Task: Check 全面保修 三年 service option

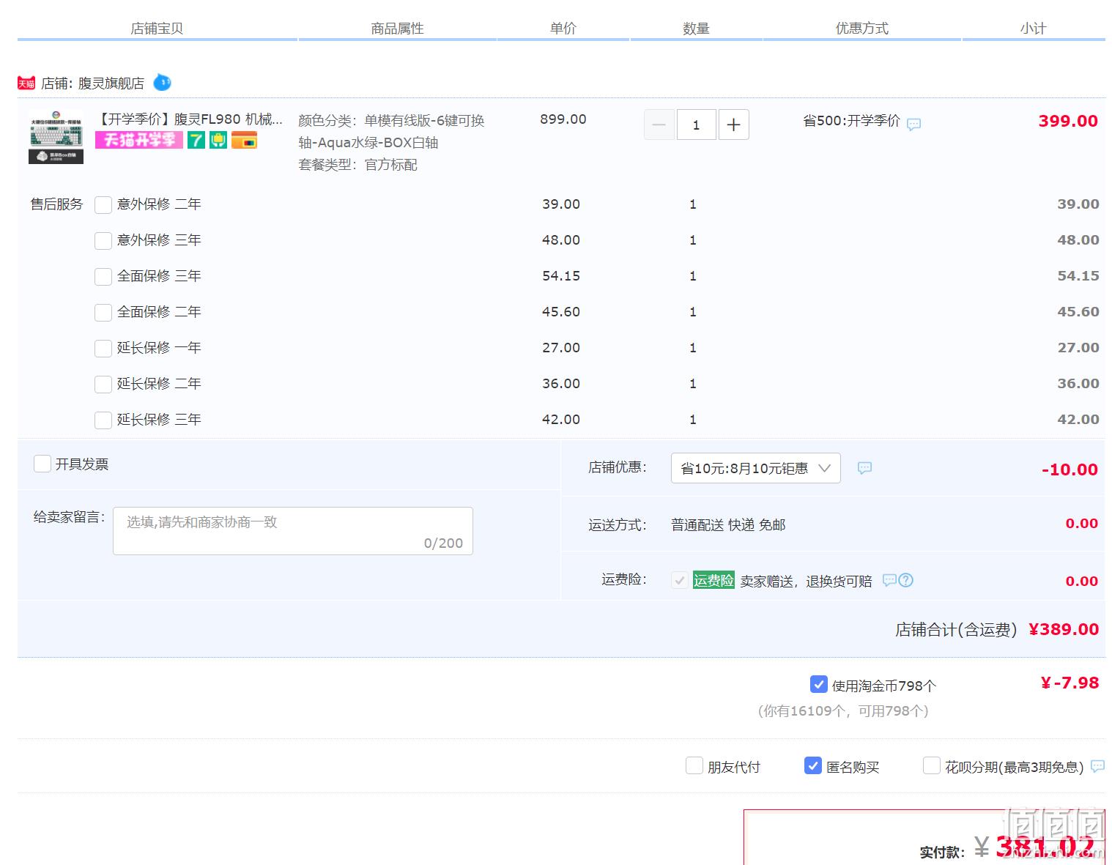Action: pos(103,277)
